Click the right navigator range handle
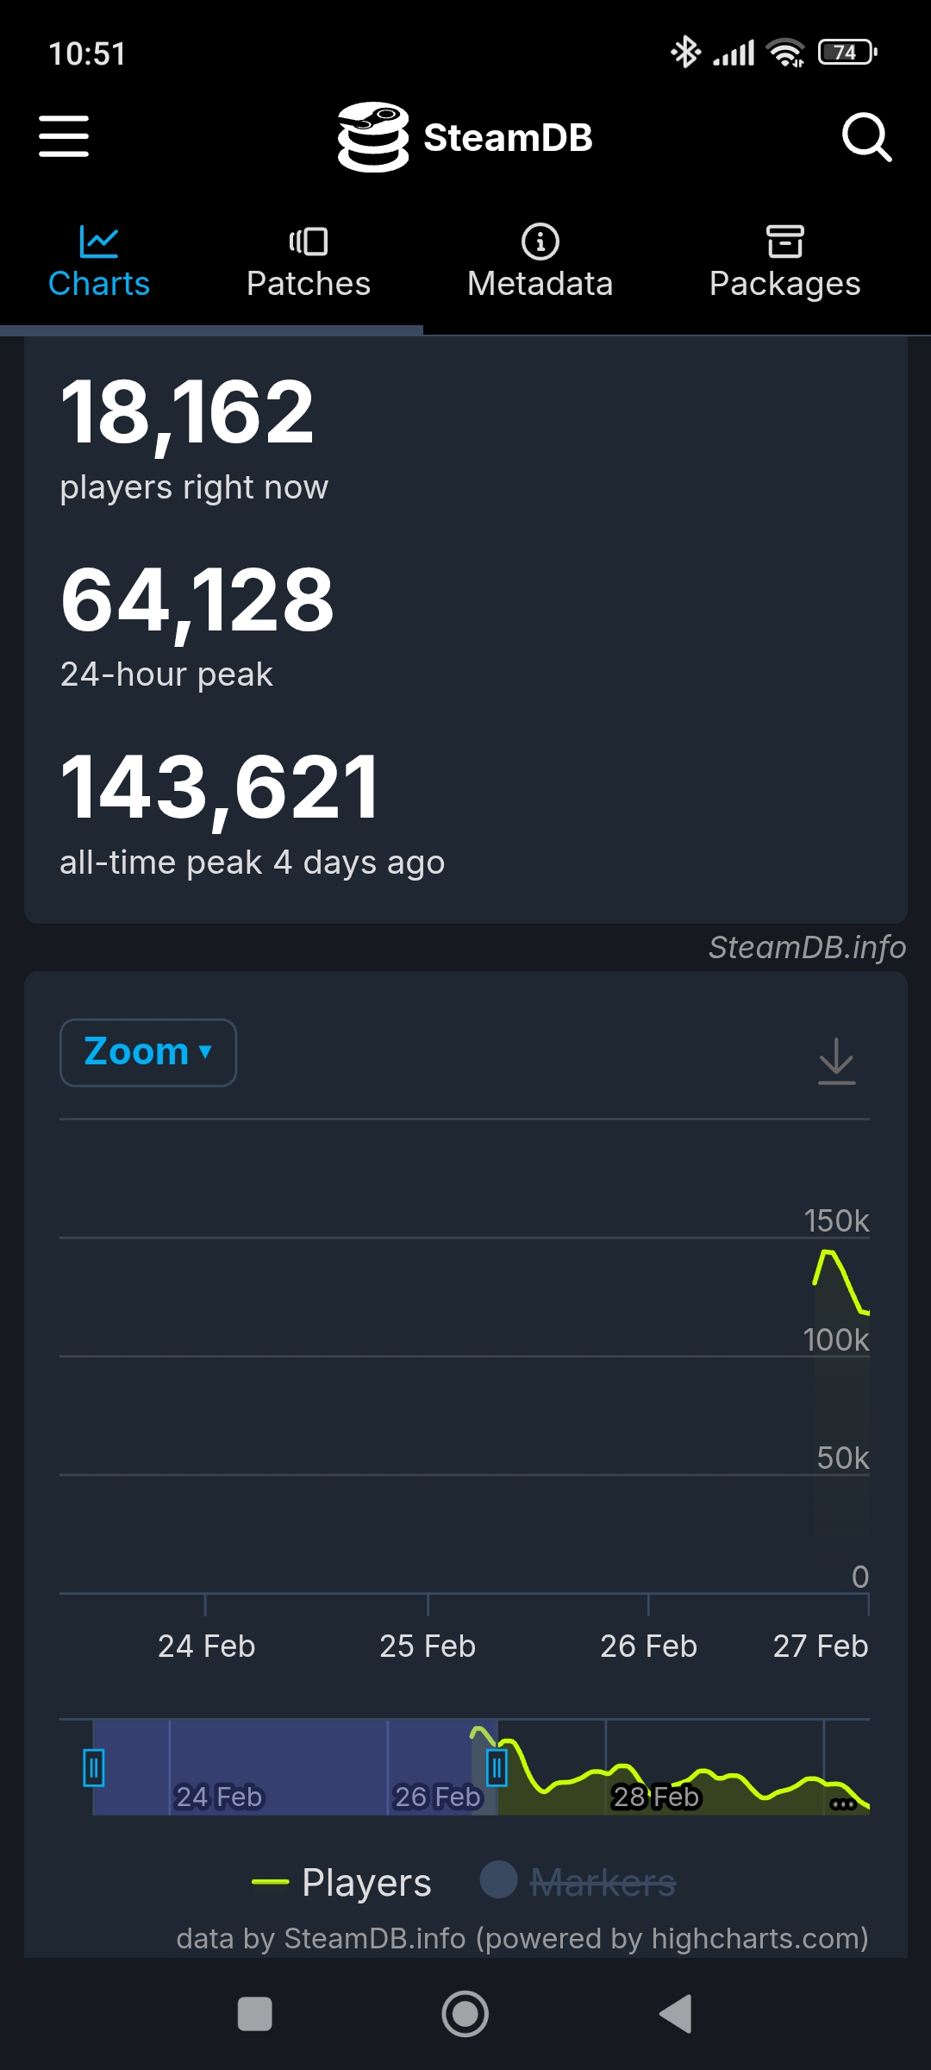 coord(497,1767)
